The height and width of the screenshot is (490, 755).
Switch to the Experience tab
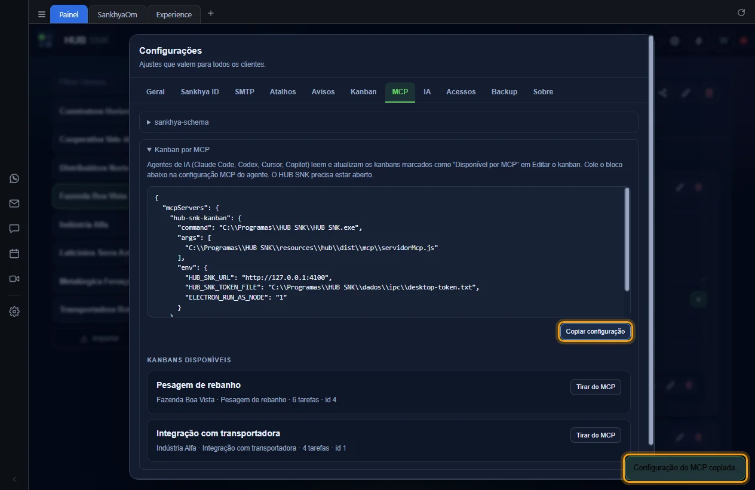coord(174,14)
